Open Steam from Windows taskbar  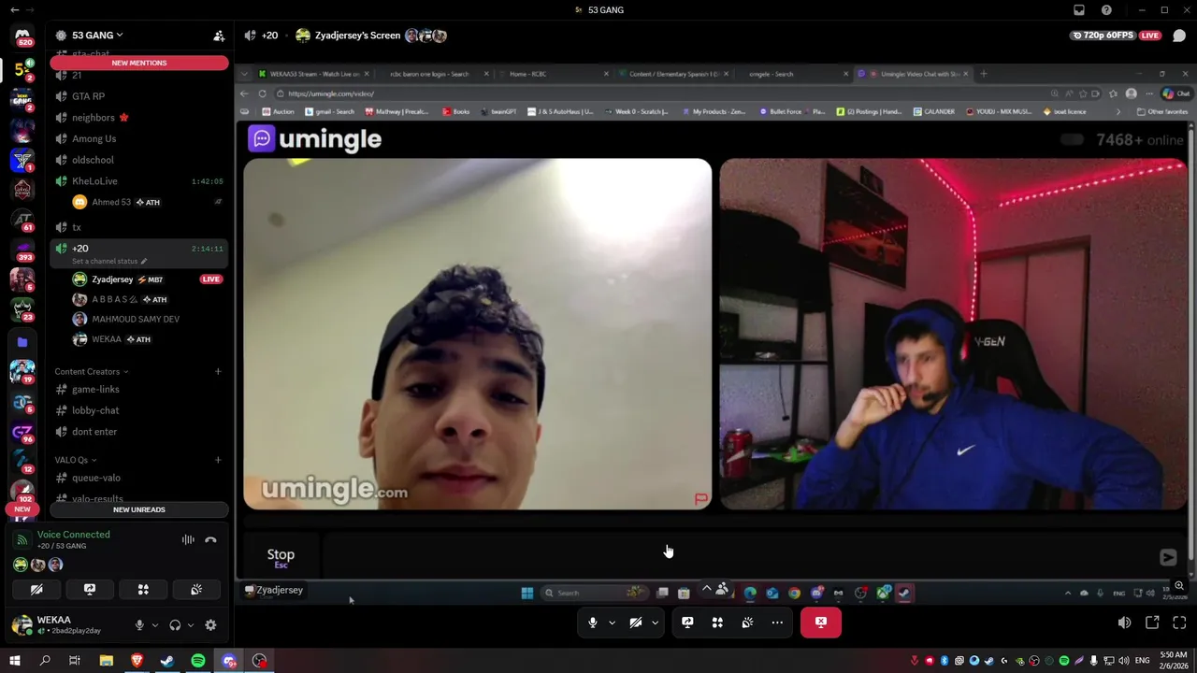(x=167, y=661)
